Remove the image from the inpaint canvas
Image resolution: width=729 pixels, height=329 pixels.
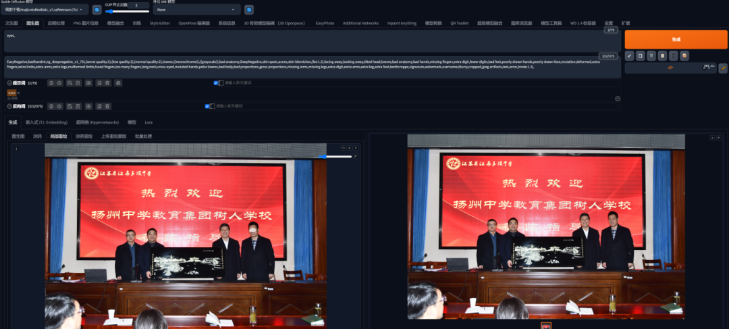[x=356, y=148]
